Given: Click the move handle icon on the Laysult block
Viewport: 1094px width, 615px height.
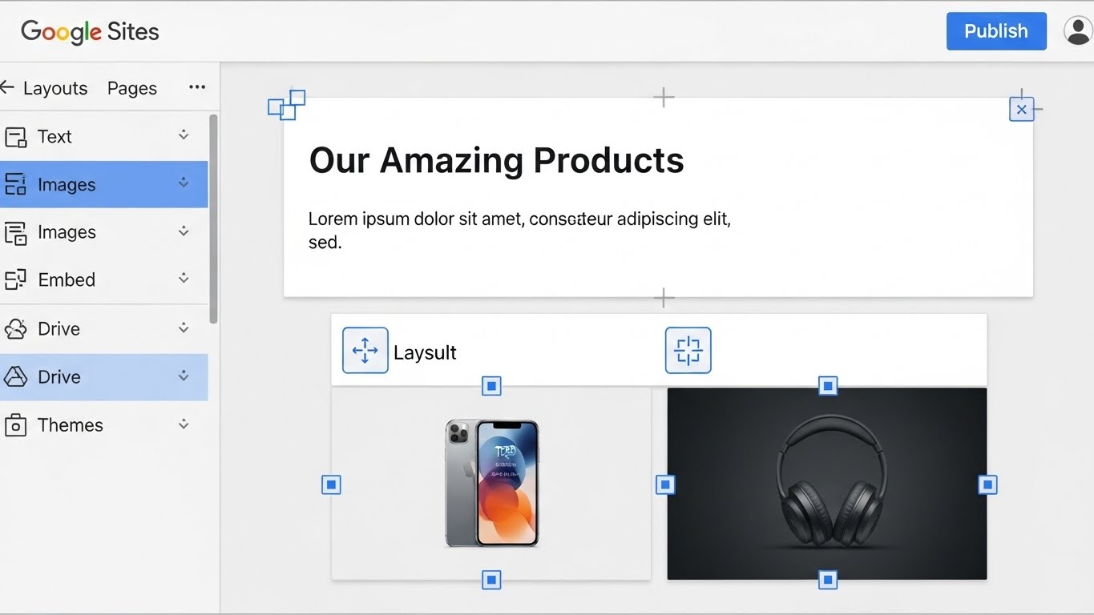Looking at the screenshot, I should point(365,350).
